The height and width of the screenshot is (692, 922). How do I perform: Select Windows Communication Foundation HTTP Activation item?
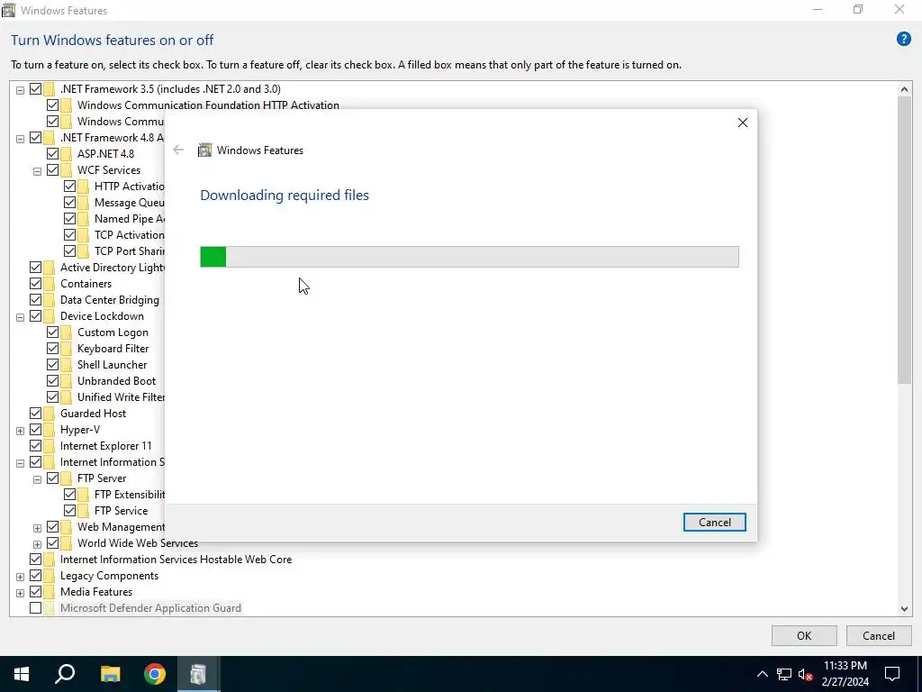point(208,105)
